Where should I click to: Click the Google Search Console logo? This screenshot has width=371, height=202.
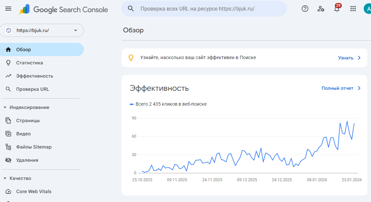click(64, 10)
